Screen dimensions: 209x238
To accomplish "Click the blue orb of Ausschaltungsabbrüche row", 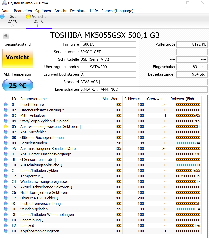I will click(x=6, y=165).
